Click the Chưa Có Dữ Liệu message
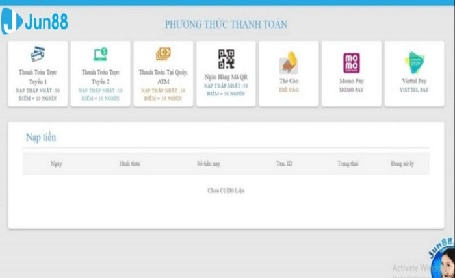This screenshot has height=278, width=455. coord(226,190)
